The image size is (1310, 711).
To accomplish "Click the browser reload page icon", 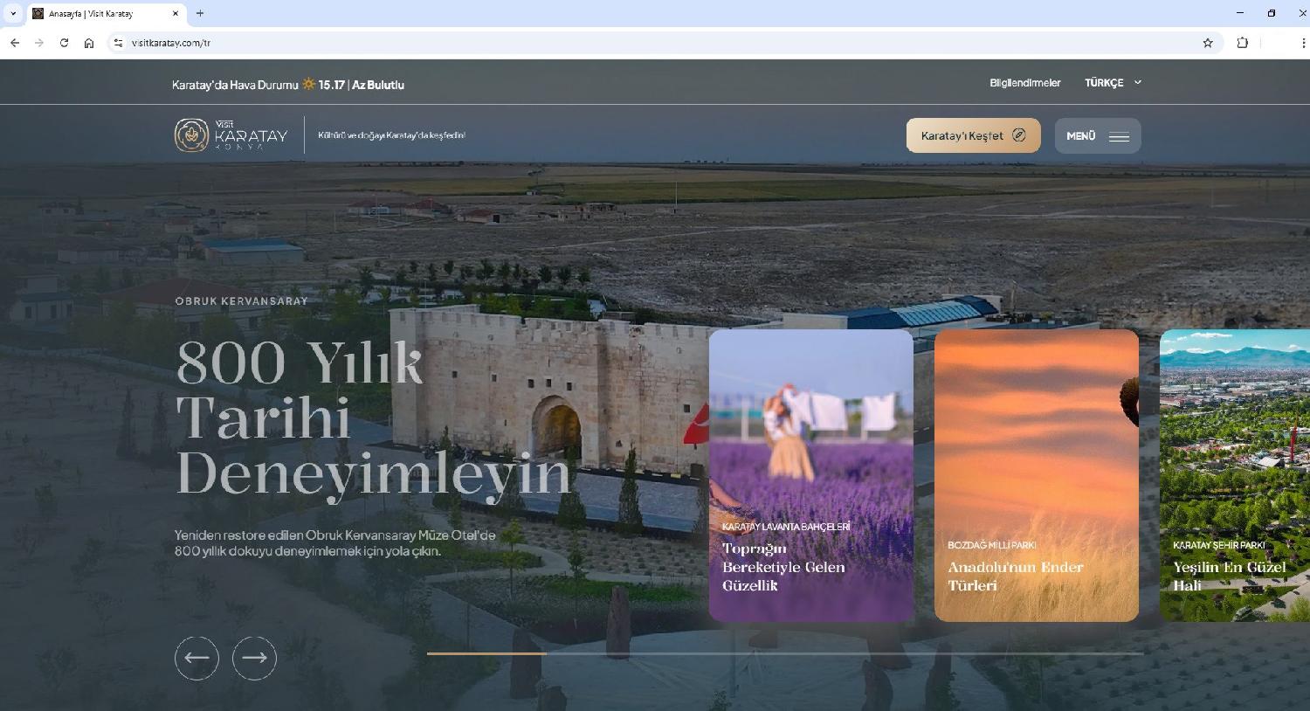I will [64, 43].
